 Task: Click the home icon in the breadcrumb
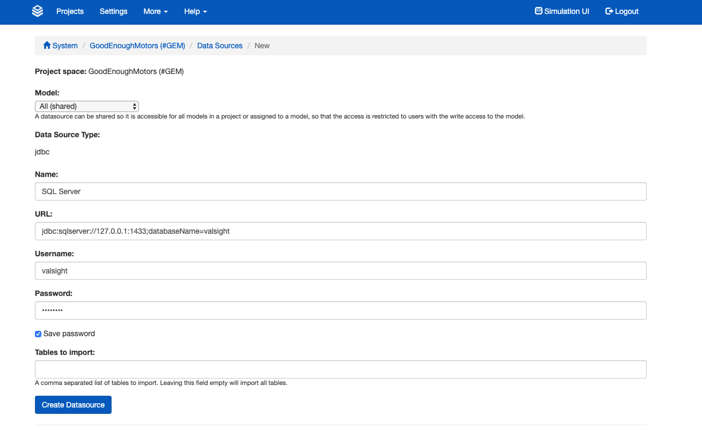point(47,46)
